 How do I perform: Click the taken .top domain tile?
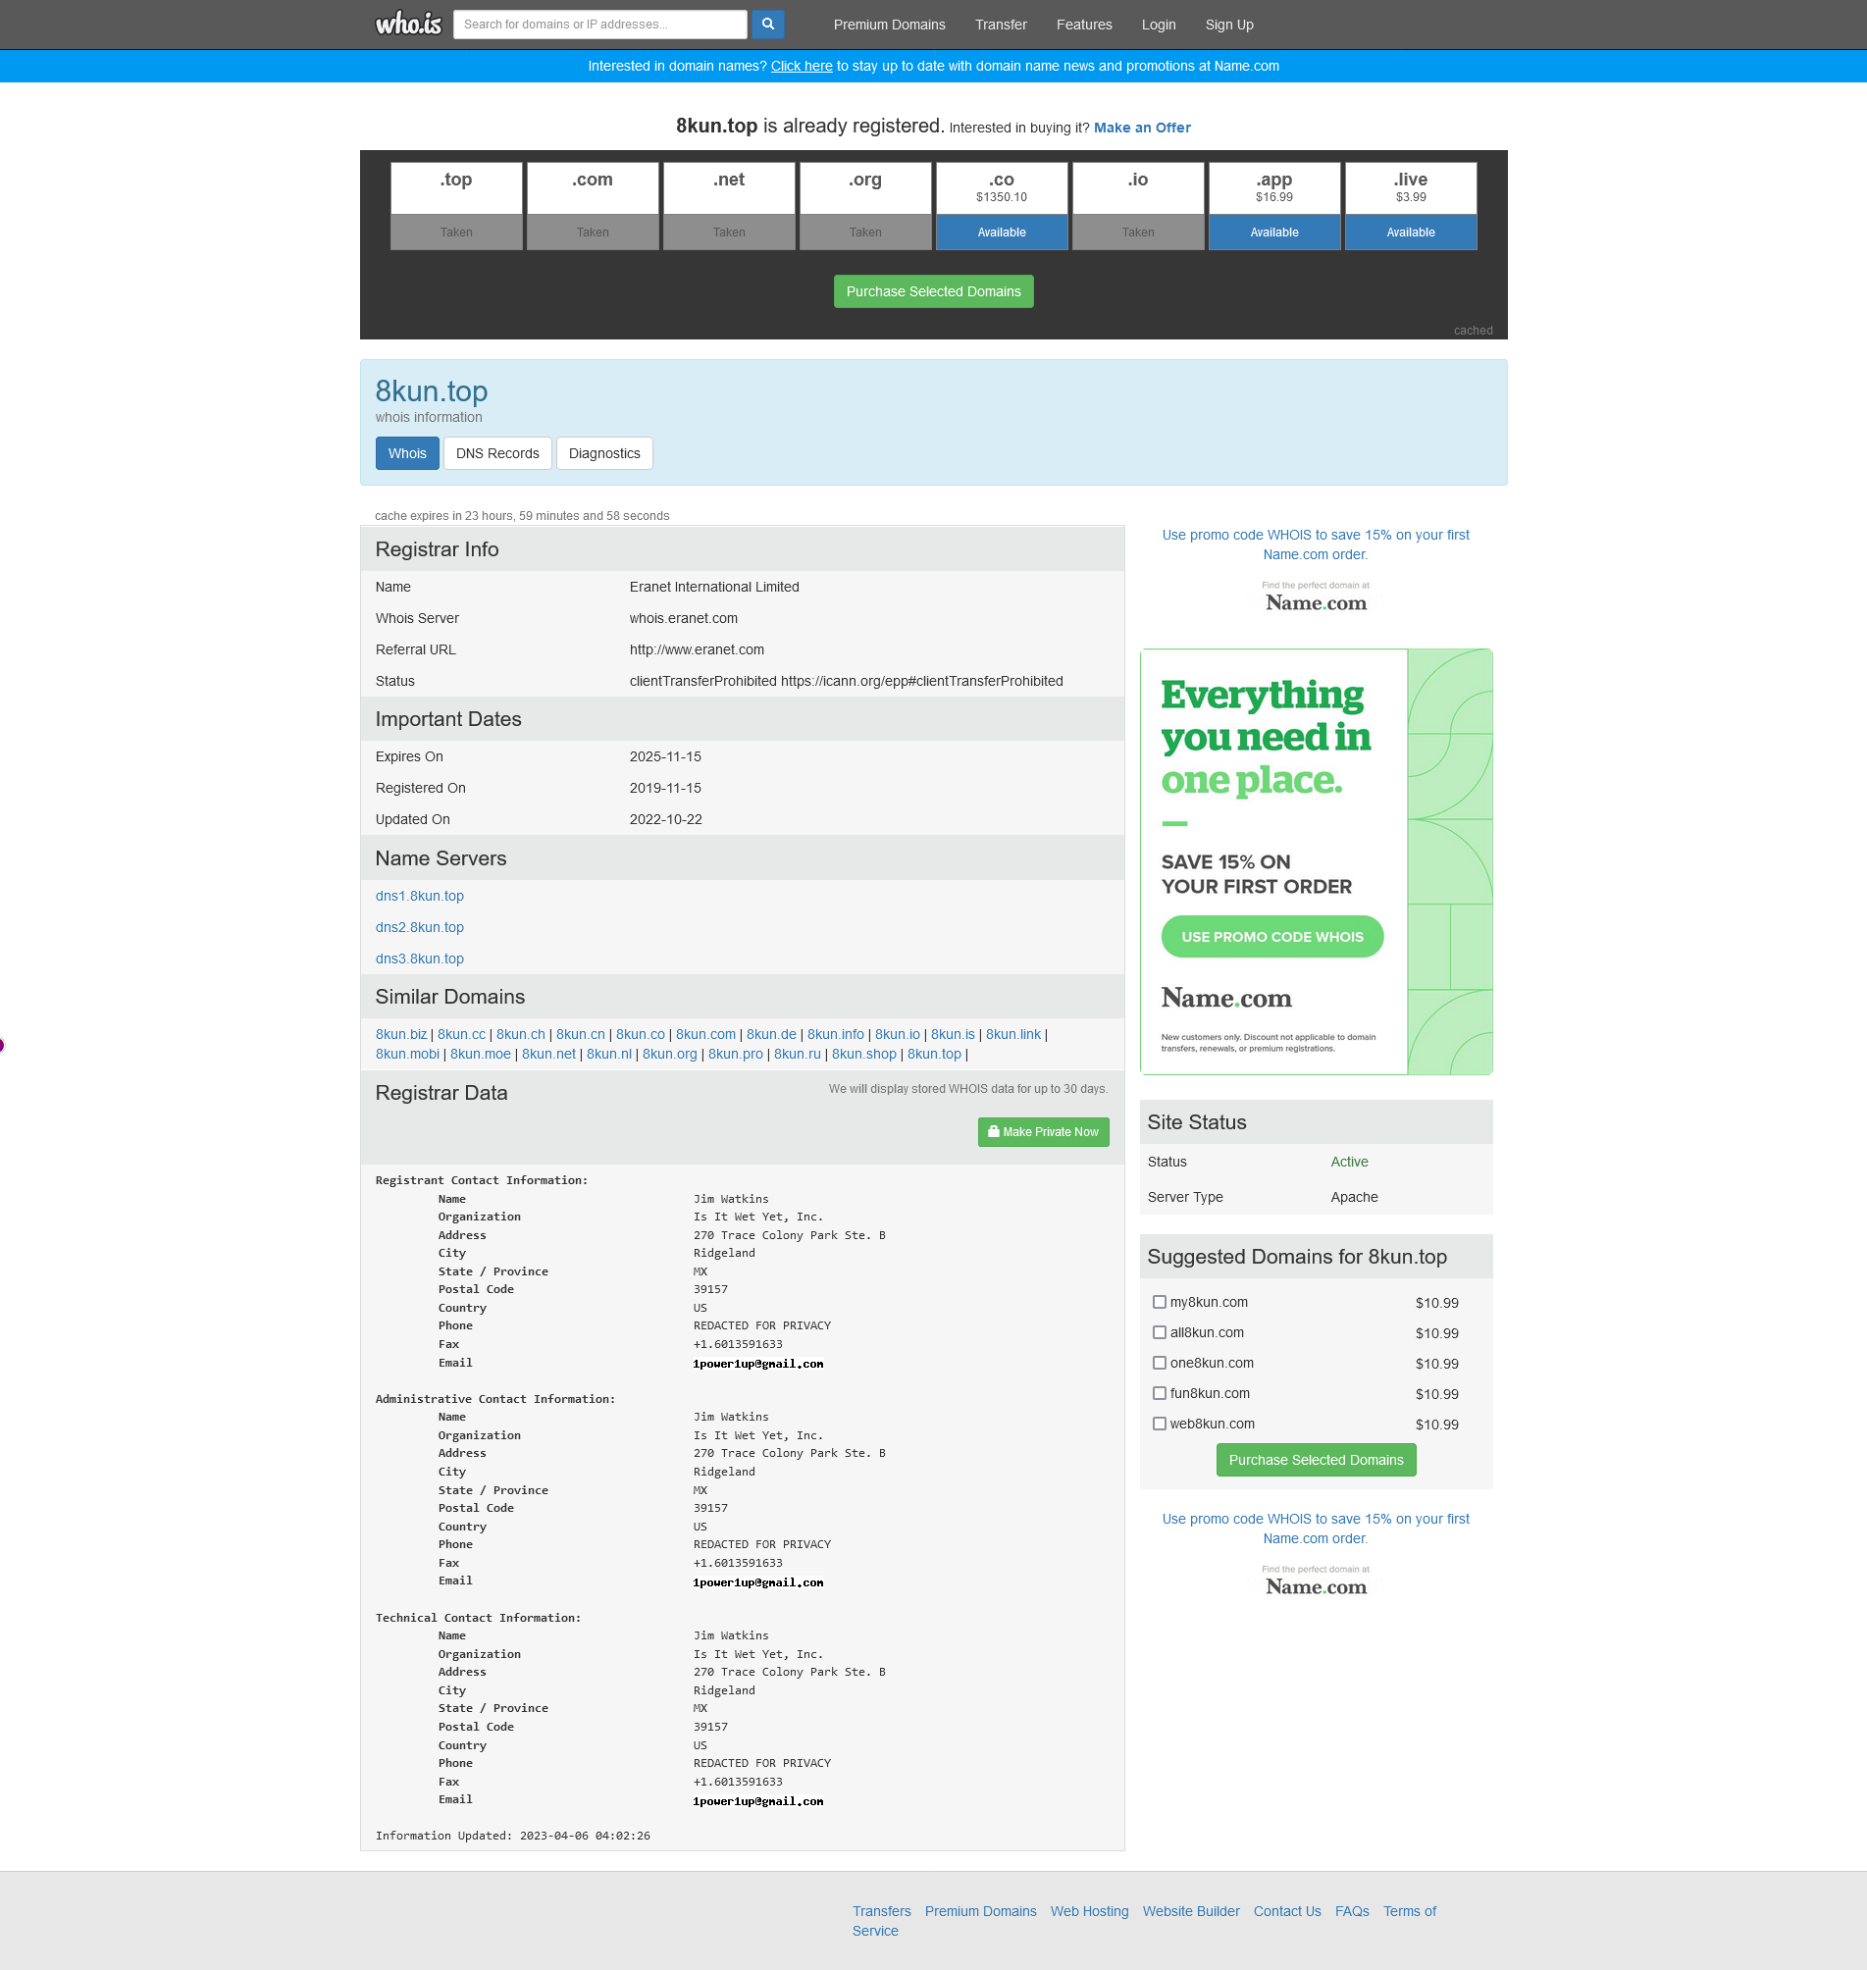[x=456, y=206]
